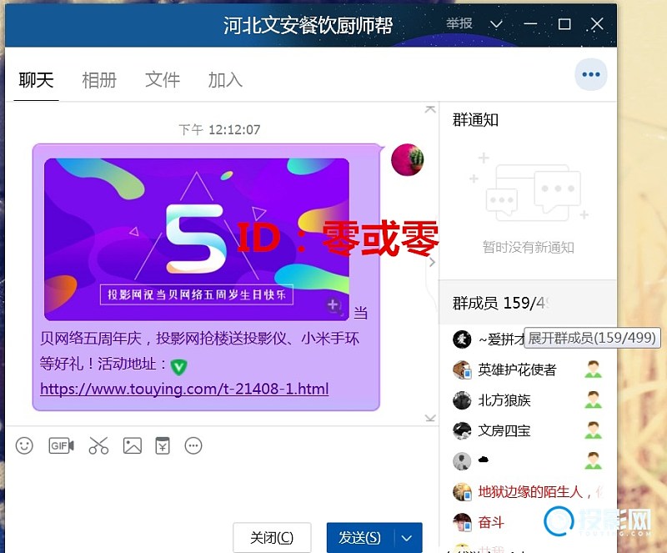The image size is (667, 553).
Task: Insert a picture with the image icon
Action: point(133,445)
